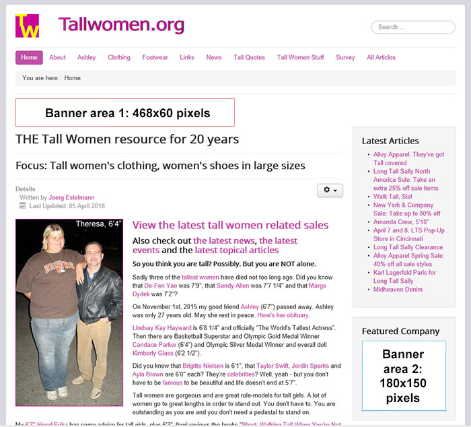Open Kimberly Glass link
Image resolution: width=471 pixels, height=427 pixels.
pyautogui.click(x=153, y=353)
